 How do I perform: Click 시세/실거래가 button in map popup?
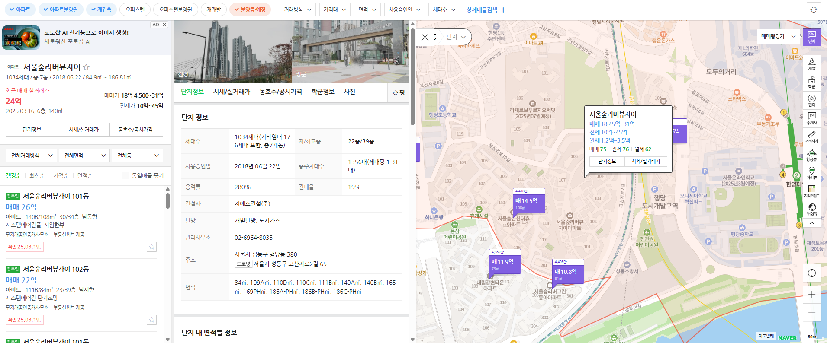click(x=646, y=161)
